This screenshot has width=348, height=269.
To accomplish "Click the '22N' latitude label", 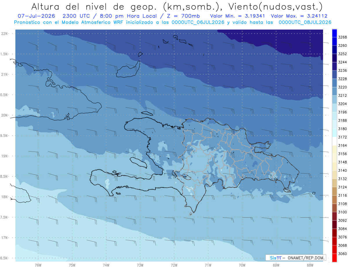I will (x=4, y=34).
